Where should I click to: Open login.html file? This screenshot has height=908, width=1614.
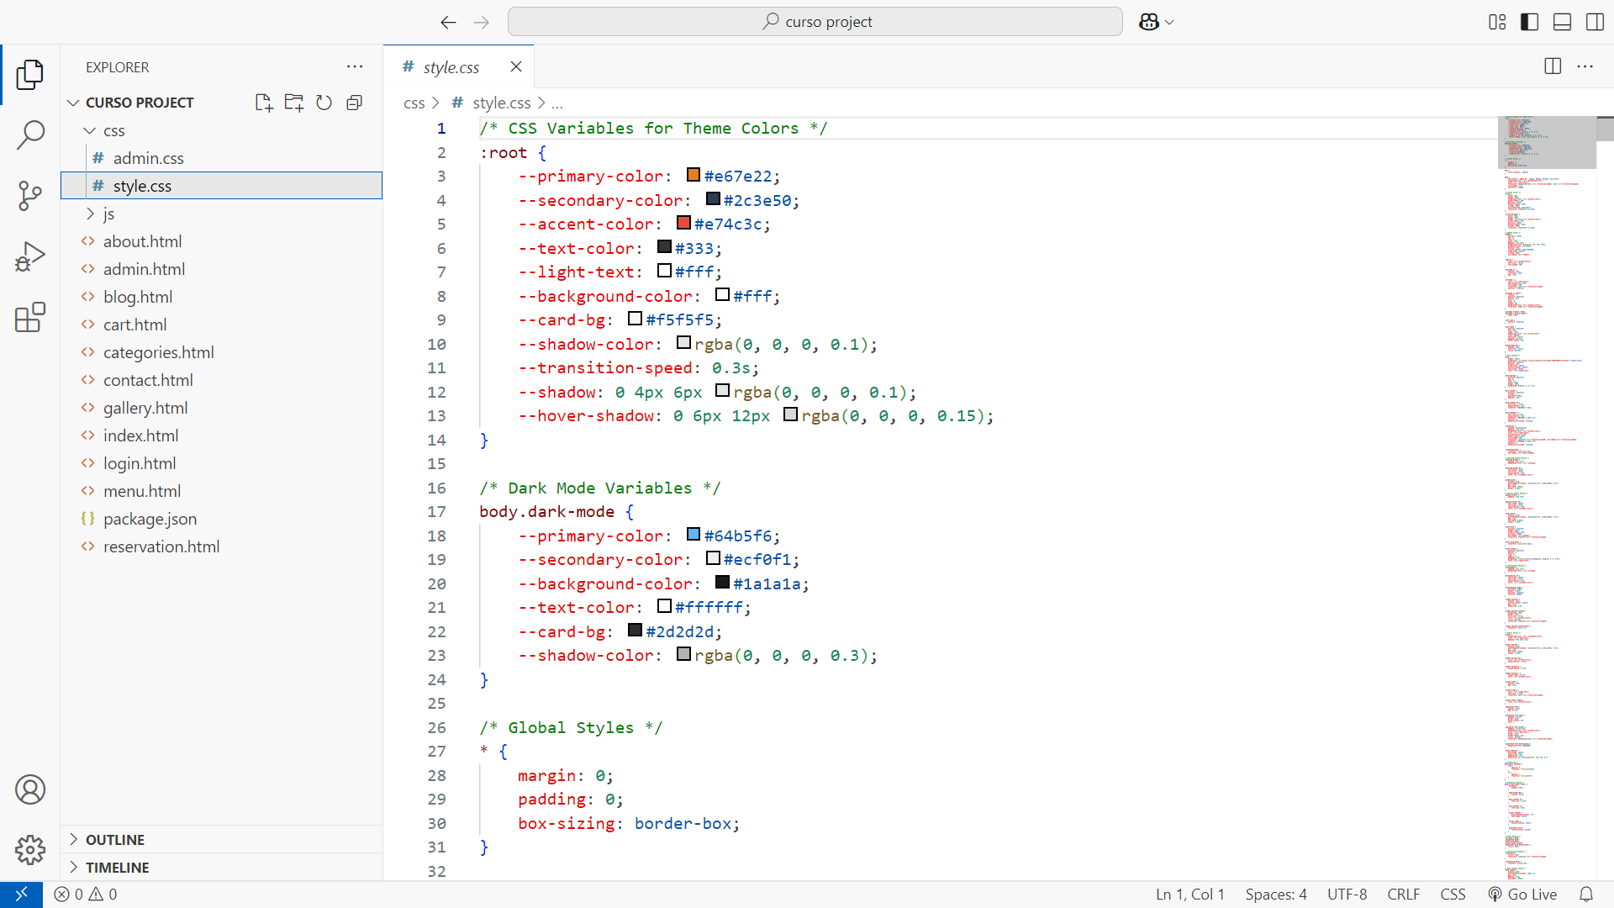tap(222, 463)
